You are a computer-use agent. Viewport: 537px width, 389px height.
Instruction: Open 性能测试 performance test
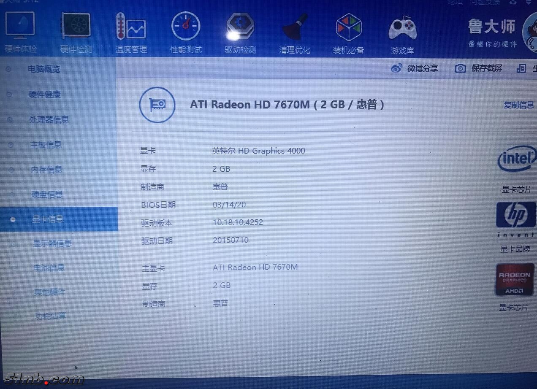(186, 33)
